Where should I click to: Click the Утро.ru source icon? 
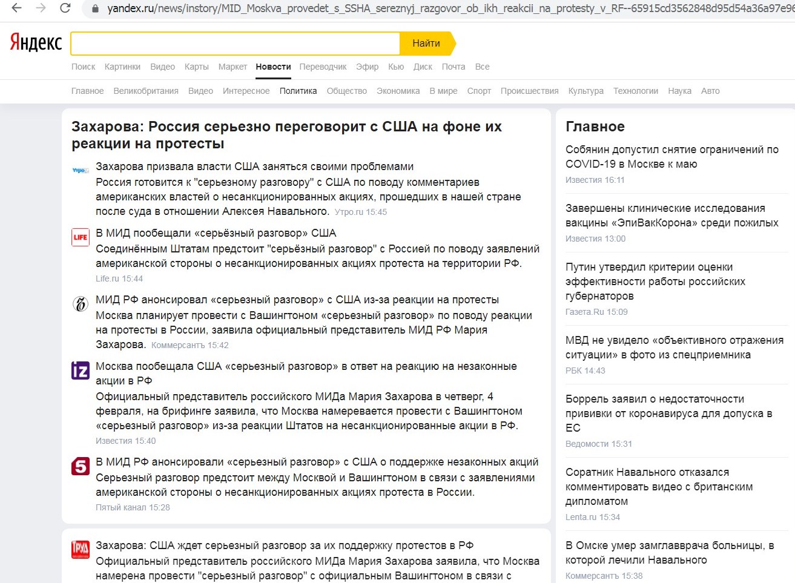pyautogui.click(x=81, y=170)
